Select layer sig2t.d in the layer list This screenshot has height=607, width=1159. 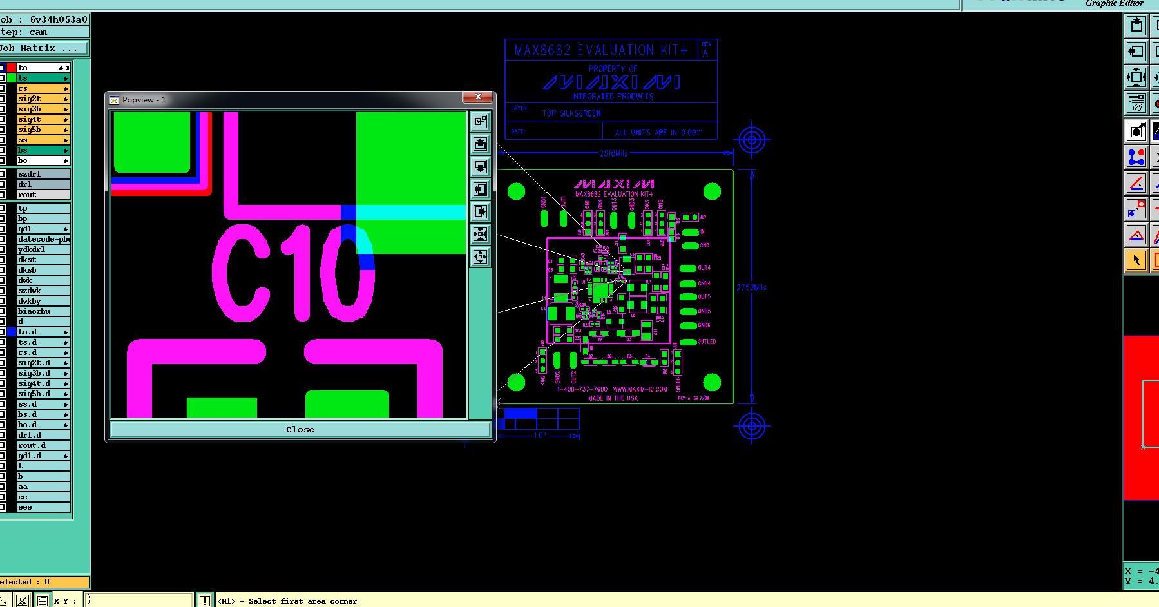coord(44,363)
